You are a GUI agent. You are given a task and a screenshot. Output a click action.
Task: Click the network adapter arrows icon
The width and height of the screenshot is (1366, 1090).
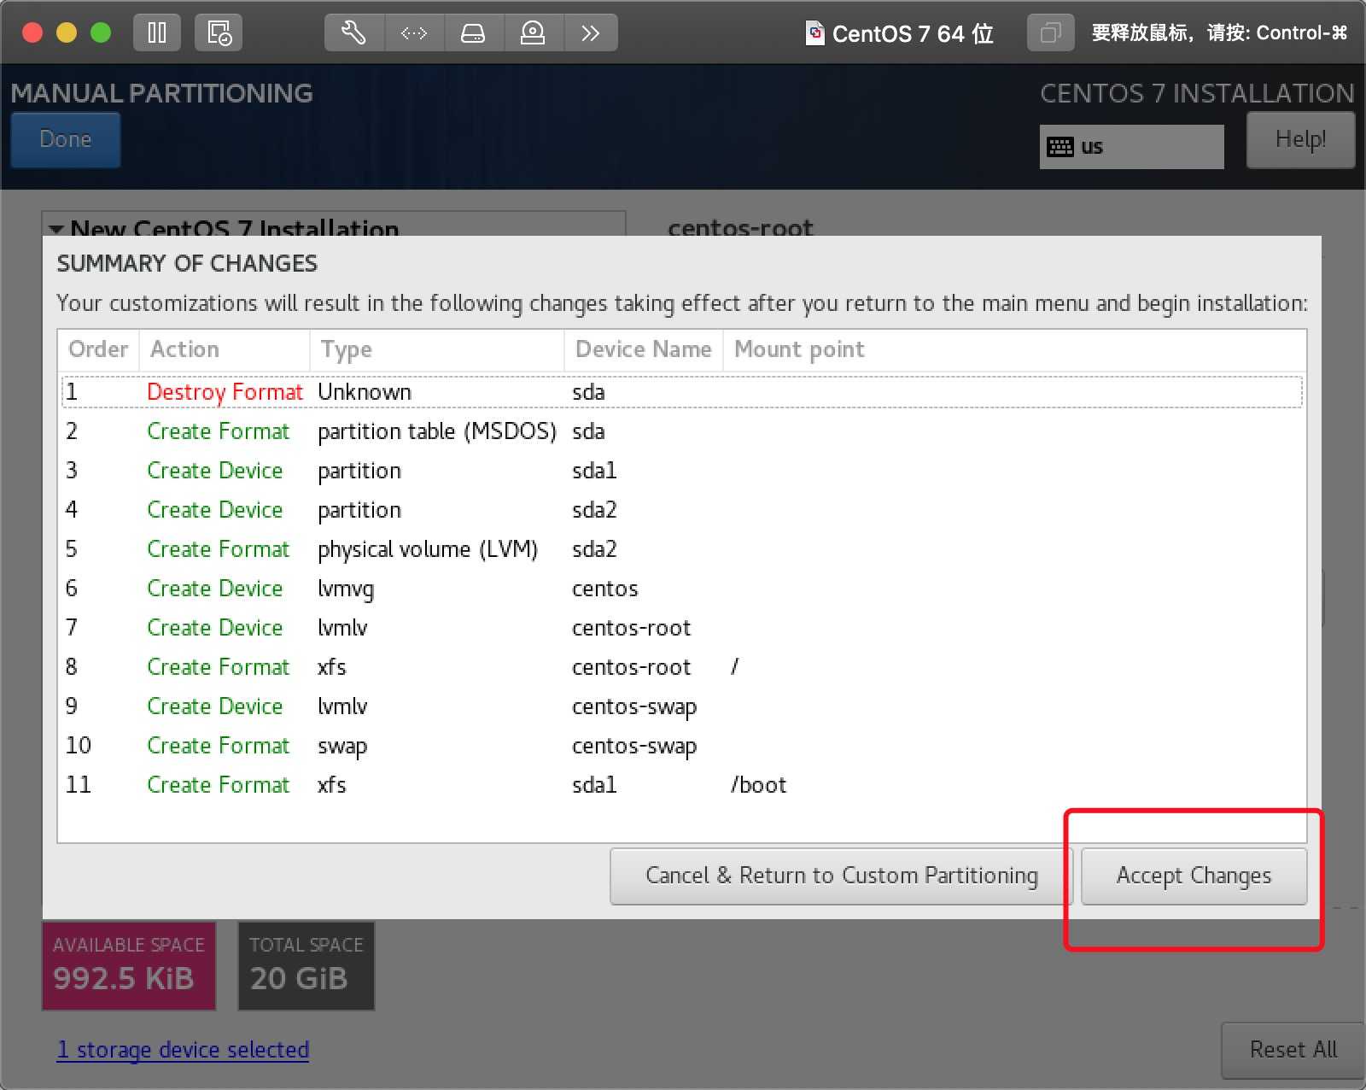[x=414, y=33]
